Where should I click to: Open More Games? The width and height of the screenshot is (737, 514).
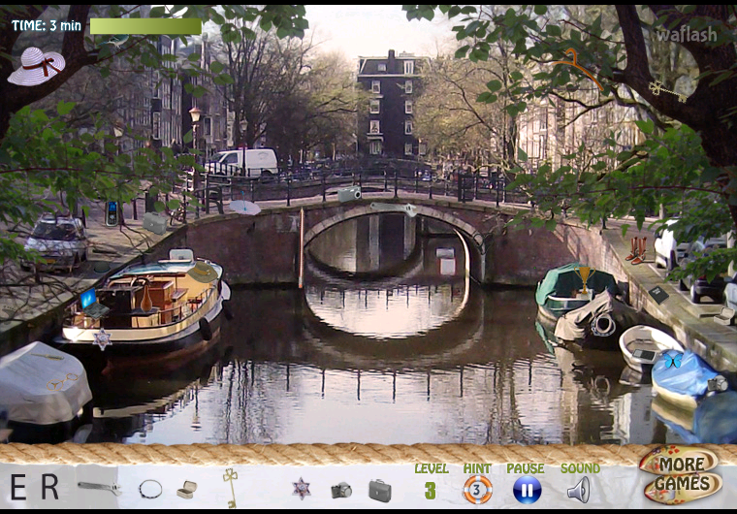pos(681,474)
